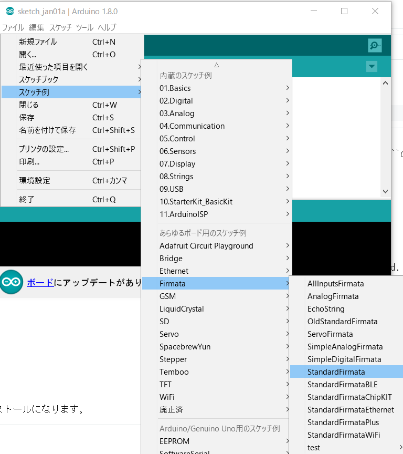Open the Ethernet examples submenu
This screenshot has height=454, width=403.
[x=216, y=271]
